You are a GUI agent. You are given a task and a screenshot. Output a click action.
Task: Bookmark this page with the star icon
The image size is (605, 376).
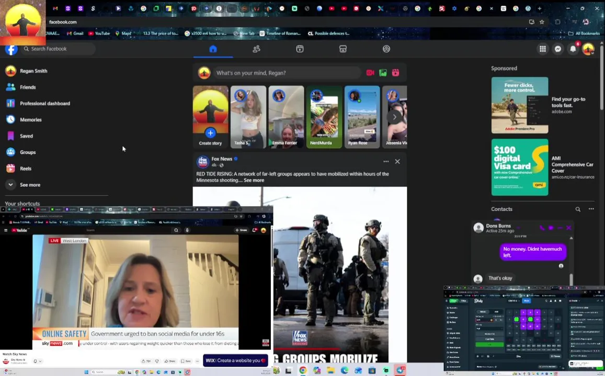pos(542,22)
